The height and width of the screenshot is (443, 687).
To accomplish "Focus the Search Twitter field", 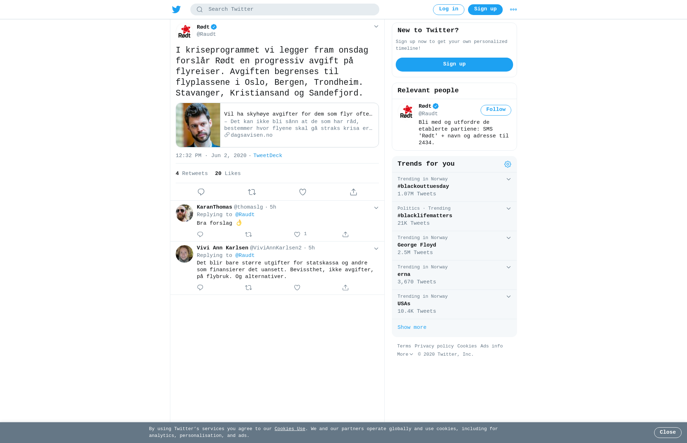I will tap(285, 10).
